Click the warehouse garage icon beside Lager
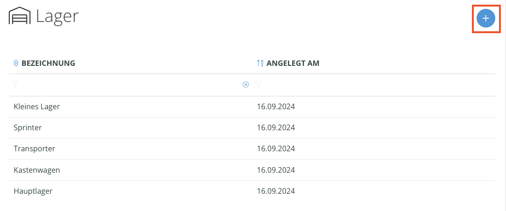This screenshot has width=506, height=211. 20,16
